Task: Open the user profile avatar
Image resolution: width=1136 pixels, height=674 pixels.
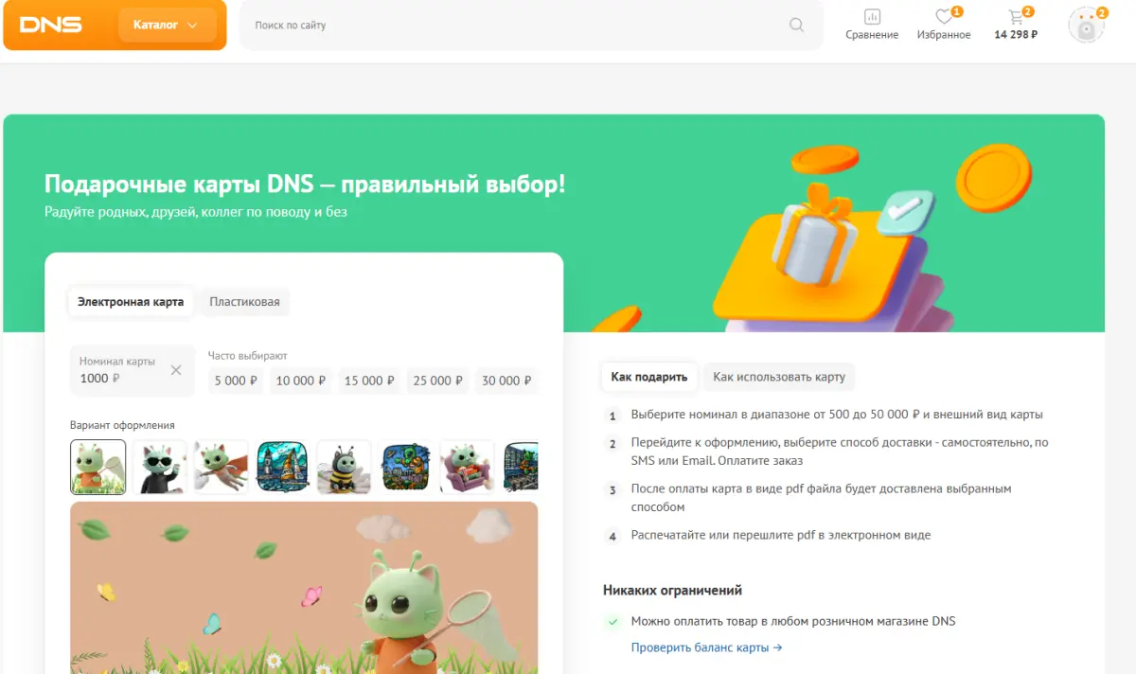Action: click(x=1086, y=26)
